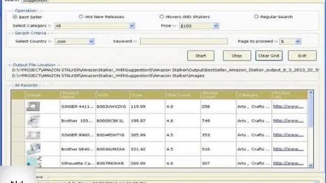Click the Images folder path text
Viewport: 326px width, 183px height.
[108, 76]
